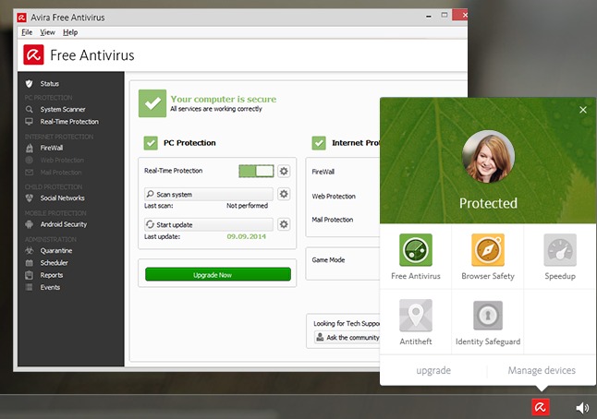Select Quarantine in the sidebar
Image resolution: width=597 pixels, height=419 pixels.
tap(56, 250)
